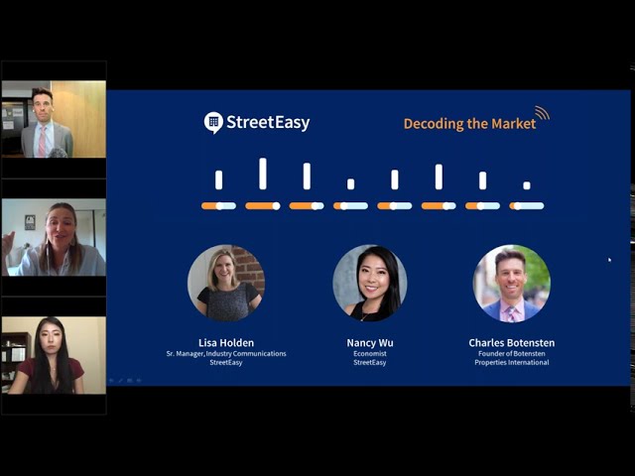The image size is (635, 476).
Task: Click the next slide arrow in slideshow controls
Action: pos(139,381)
